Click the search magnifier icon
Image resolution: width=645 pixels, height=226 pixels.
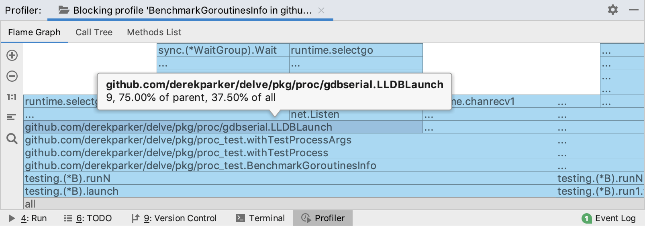pos(12,139)
